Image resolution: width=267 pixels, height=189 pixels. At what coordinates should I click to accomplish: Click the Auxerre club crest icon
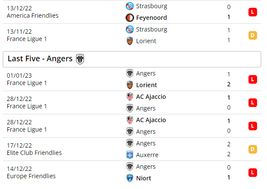coord(129,155)
